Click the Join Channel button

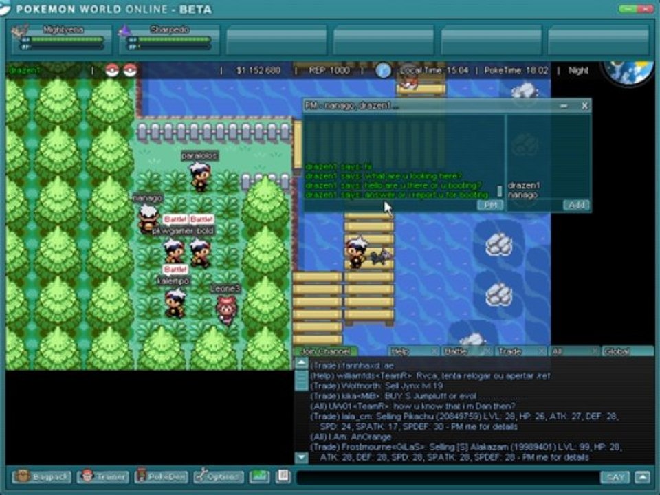pos(326,351)
